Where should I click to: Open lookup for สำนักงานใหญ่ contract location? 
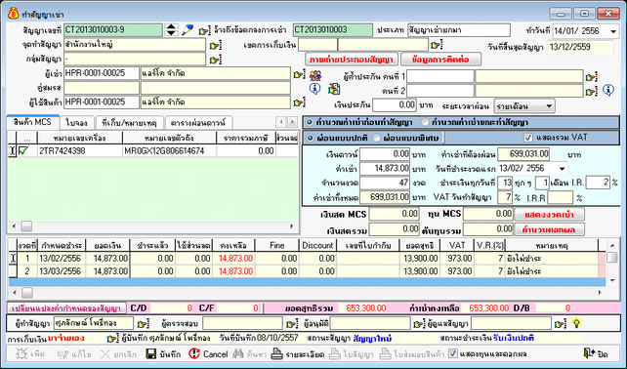tap(216, 45)
